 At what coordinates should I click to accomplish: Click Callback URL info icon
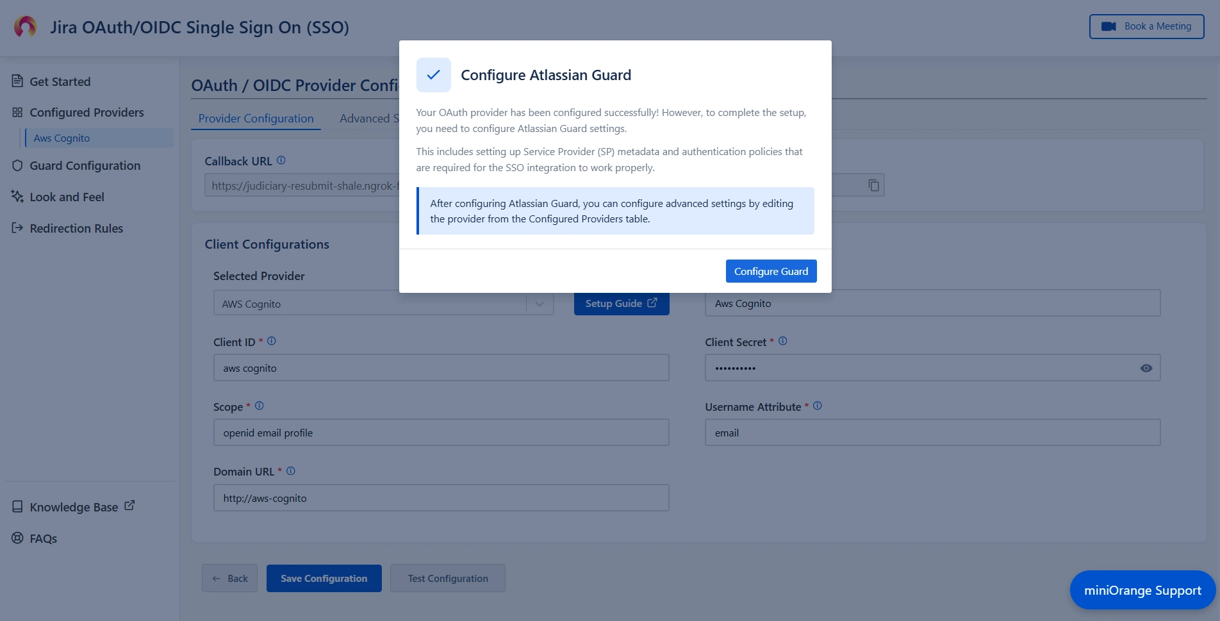[281, 160]
